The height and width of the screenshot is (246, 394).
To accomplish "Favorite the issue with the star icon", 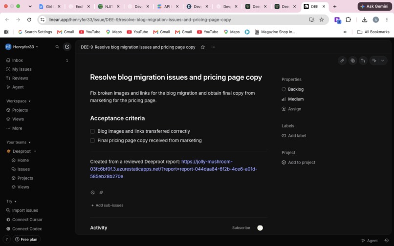I will (x=203, y=47).
